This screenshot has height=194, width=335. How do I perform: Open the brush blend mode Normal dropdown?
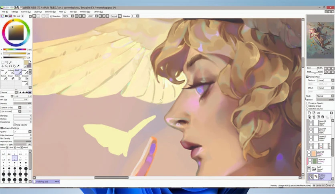pyautogui.click(x=9, y=92)
